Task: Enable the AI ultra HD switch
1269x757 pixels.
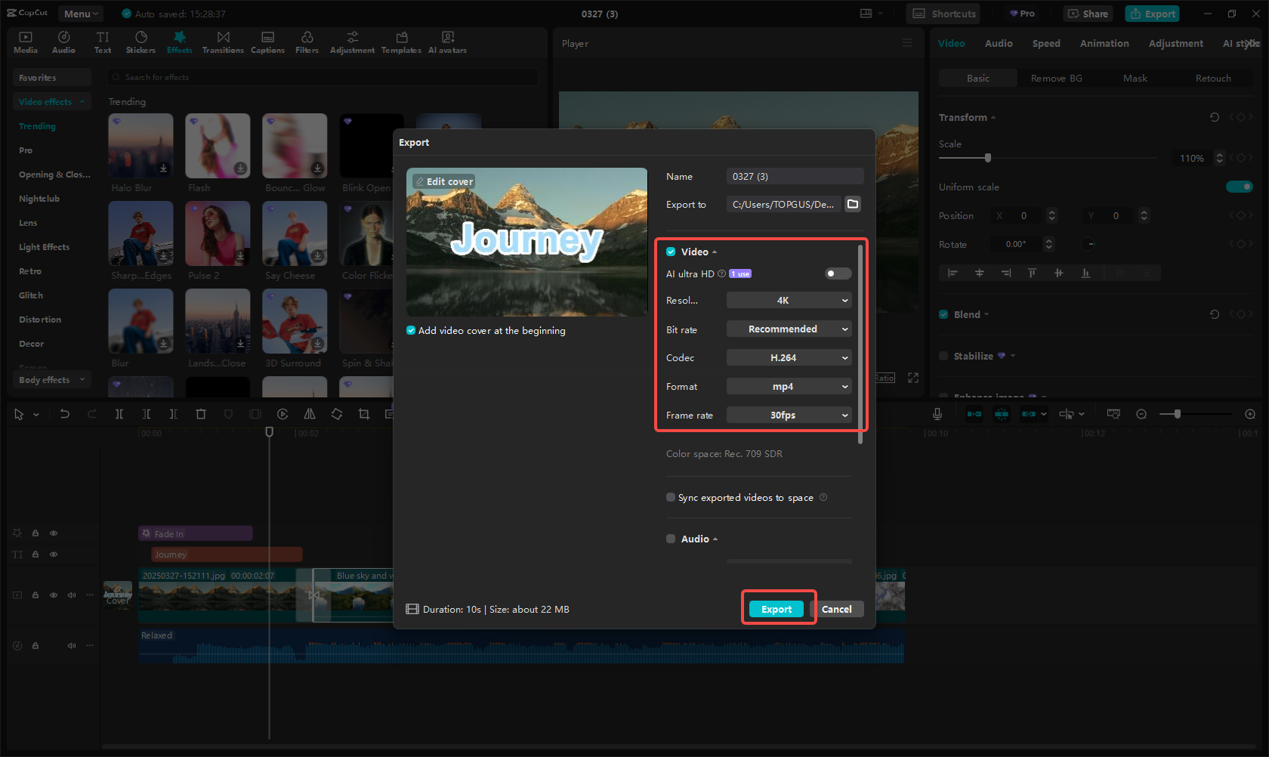Action: pos(837,273)
